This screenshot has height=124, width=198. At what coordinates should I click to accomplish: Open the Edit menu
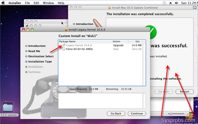pos(36,3)
